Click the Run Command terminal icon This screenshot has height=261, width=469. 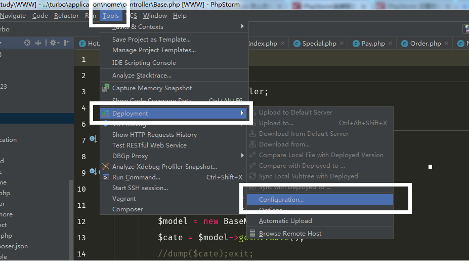tap(106, 177)
